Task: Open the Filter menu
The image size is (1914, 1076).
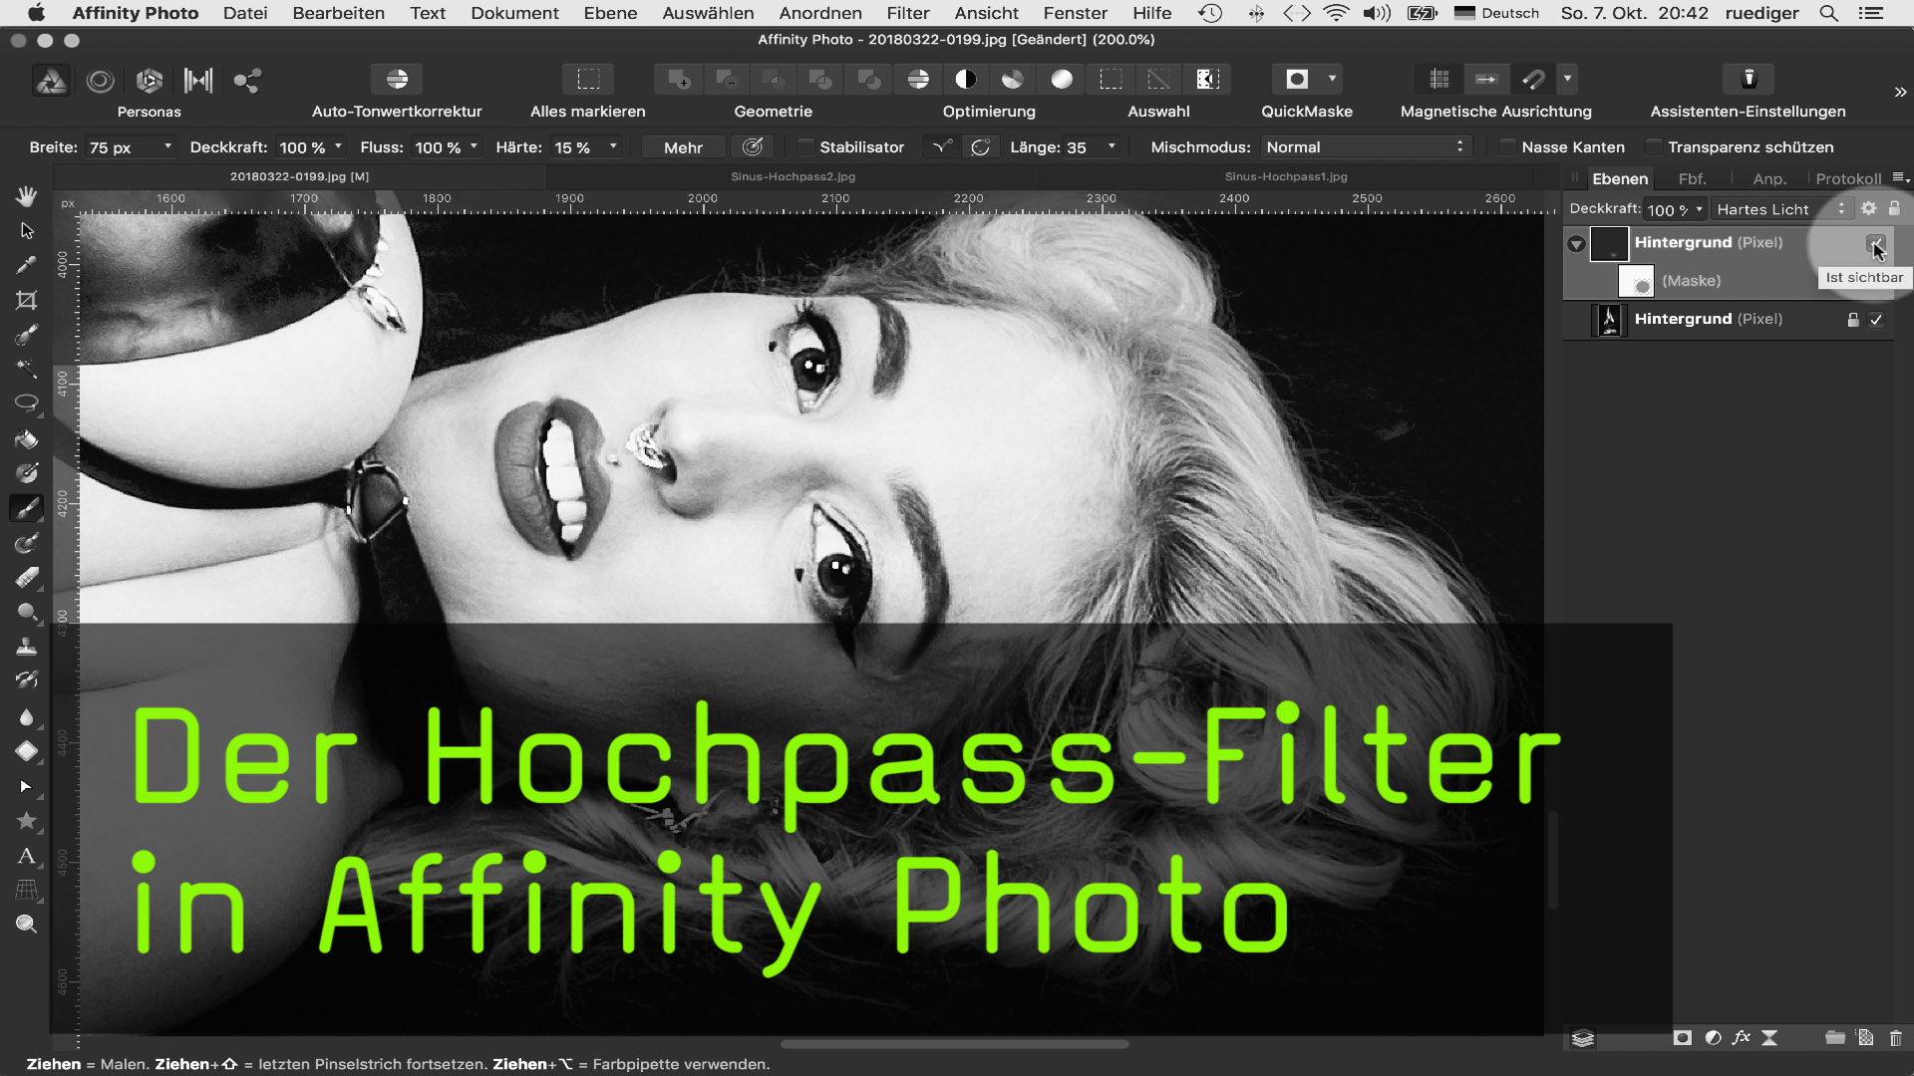Action: (907, 13)
